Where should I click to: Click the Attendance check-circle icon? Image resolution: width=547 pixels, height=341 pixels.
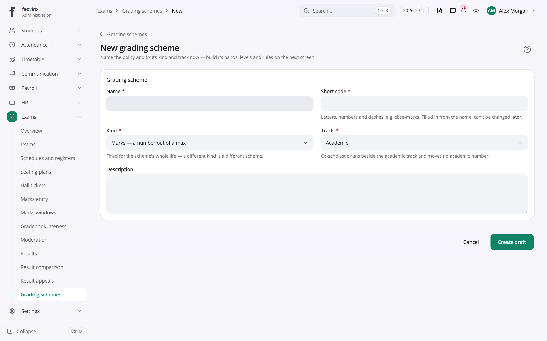[12, 45]
